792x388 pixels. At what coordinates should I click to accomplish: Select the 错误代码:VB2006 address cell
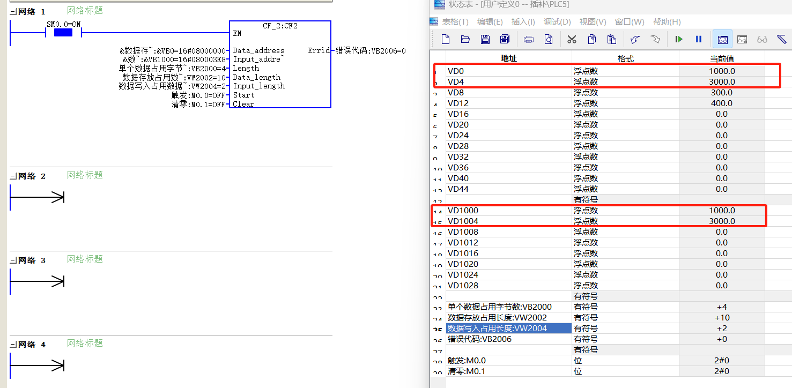pos(509,339)
